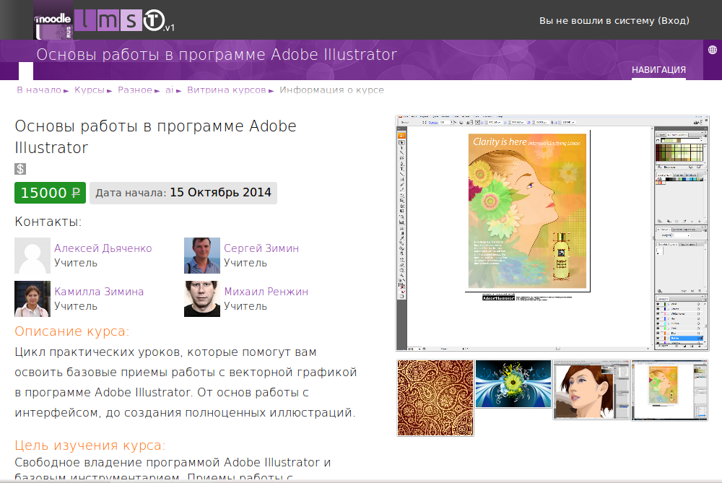722x483 pixels.
Task: Click Камилла Зимина's profile photo
Action: [32, 299]
